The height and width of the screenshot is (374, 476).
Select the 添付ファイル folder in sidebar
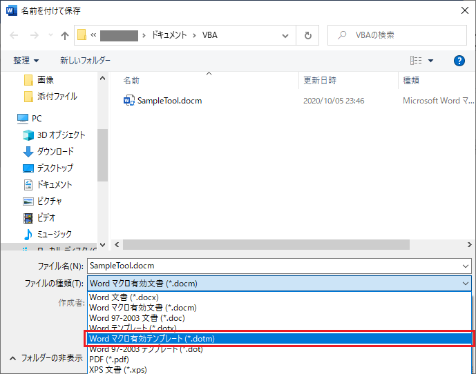(x=50, y=97)
